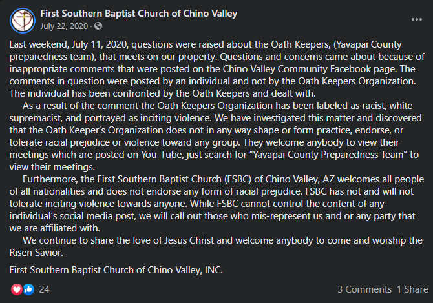Click the red heart love reaction icon
Screen dimensions: 433x303
(17, 289)
